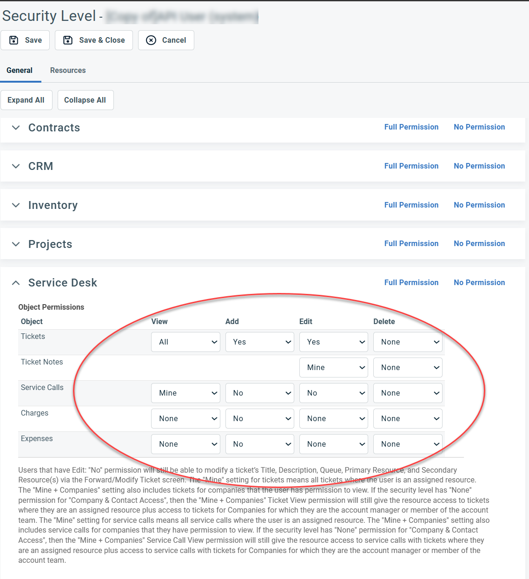Expand the CRM section chevron
529x579 pixels.
pos(16,166)
